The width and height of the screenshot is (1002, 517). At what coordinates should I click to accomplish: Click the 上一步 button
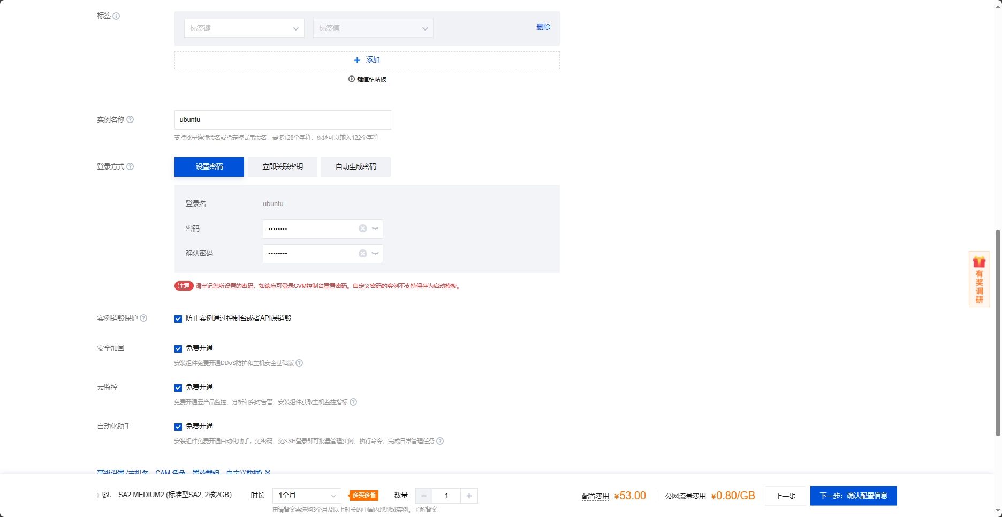785,496
